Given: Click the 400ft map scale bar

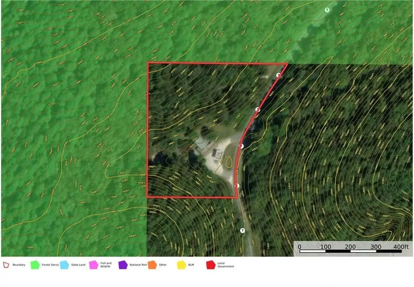Looking at the screenshot, I should pos(350,251).
